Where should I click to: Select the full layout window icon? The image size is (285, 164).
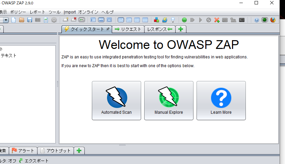click(109, 20)
